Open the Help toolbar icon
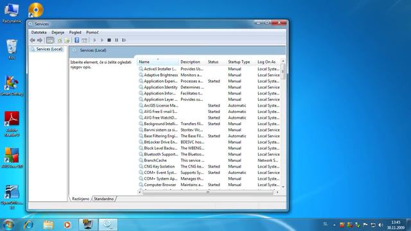This screenshot has height=231, width=411. coord(77,40)
